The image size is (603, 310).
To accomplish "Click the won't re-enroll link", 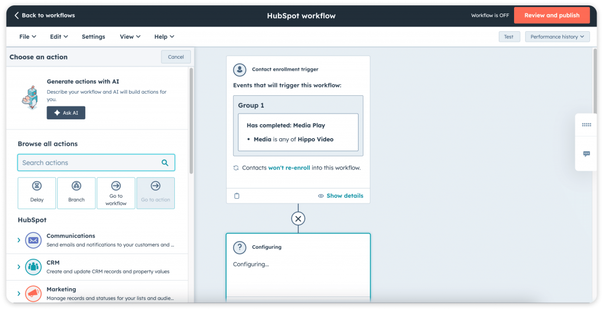I will click(x=289, y=168).
